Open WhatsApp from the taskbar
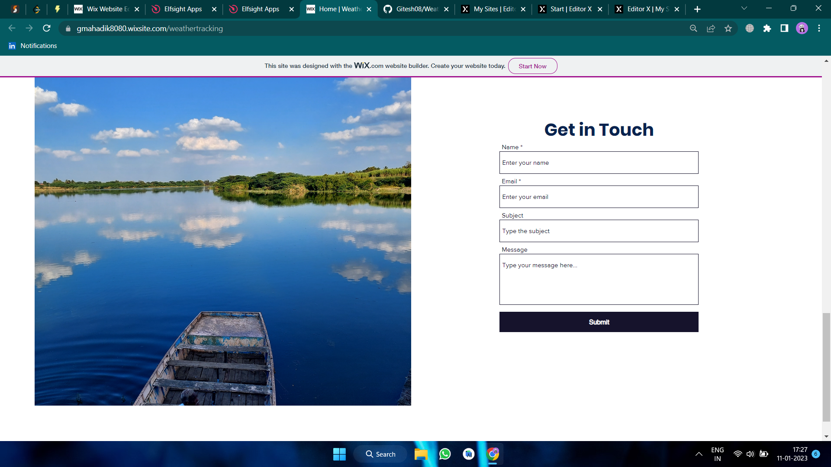 (x=445, y=454)
